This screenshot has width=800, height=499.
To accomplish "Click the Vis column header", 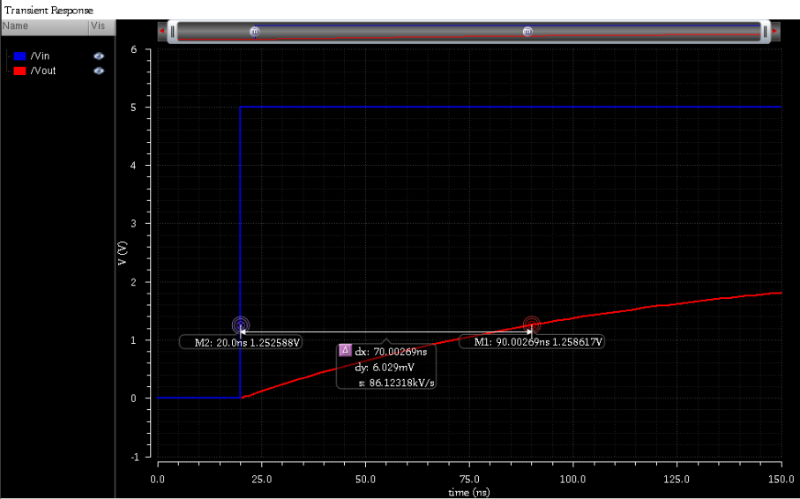I will (x=102, y=26).
